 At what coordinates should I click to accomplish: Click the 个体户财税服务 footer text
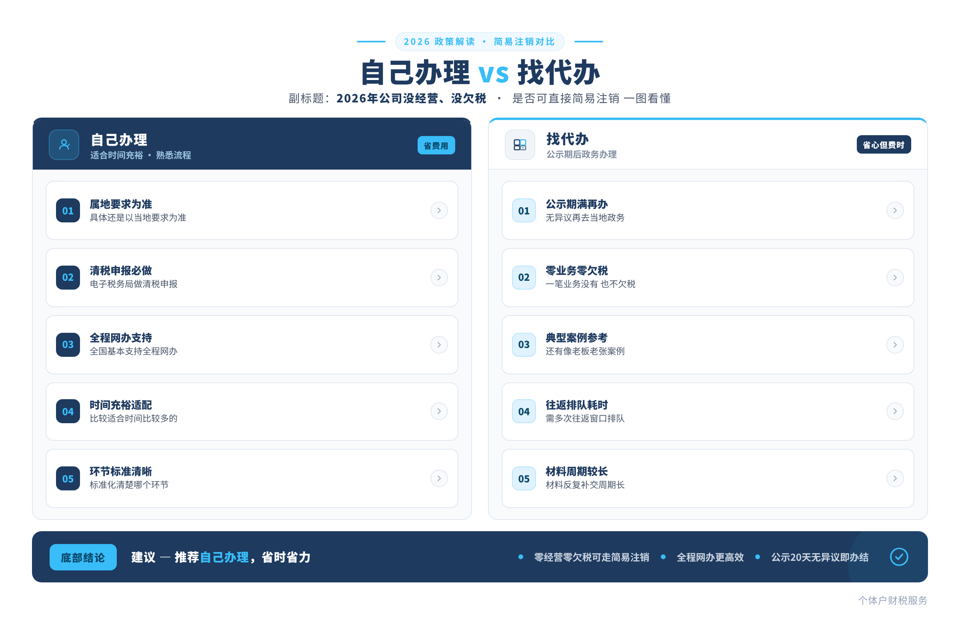[893, 601]
